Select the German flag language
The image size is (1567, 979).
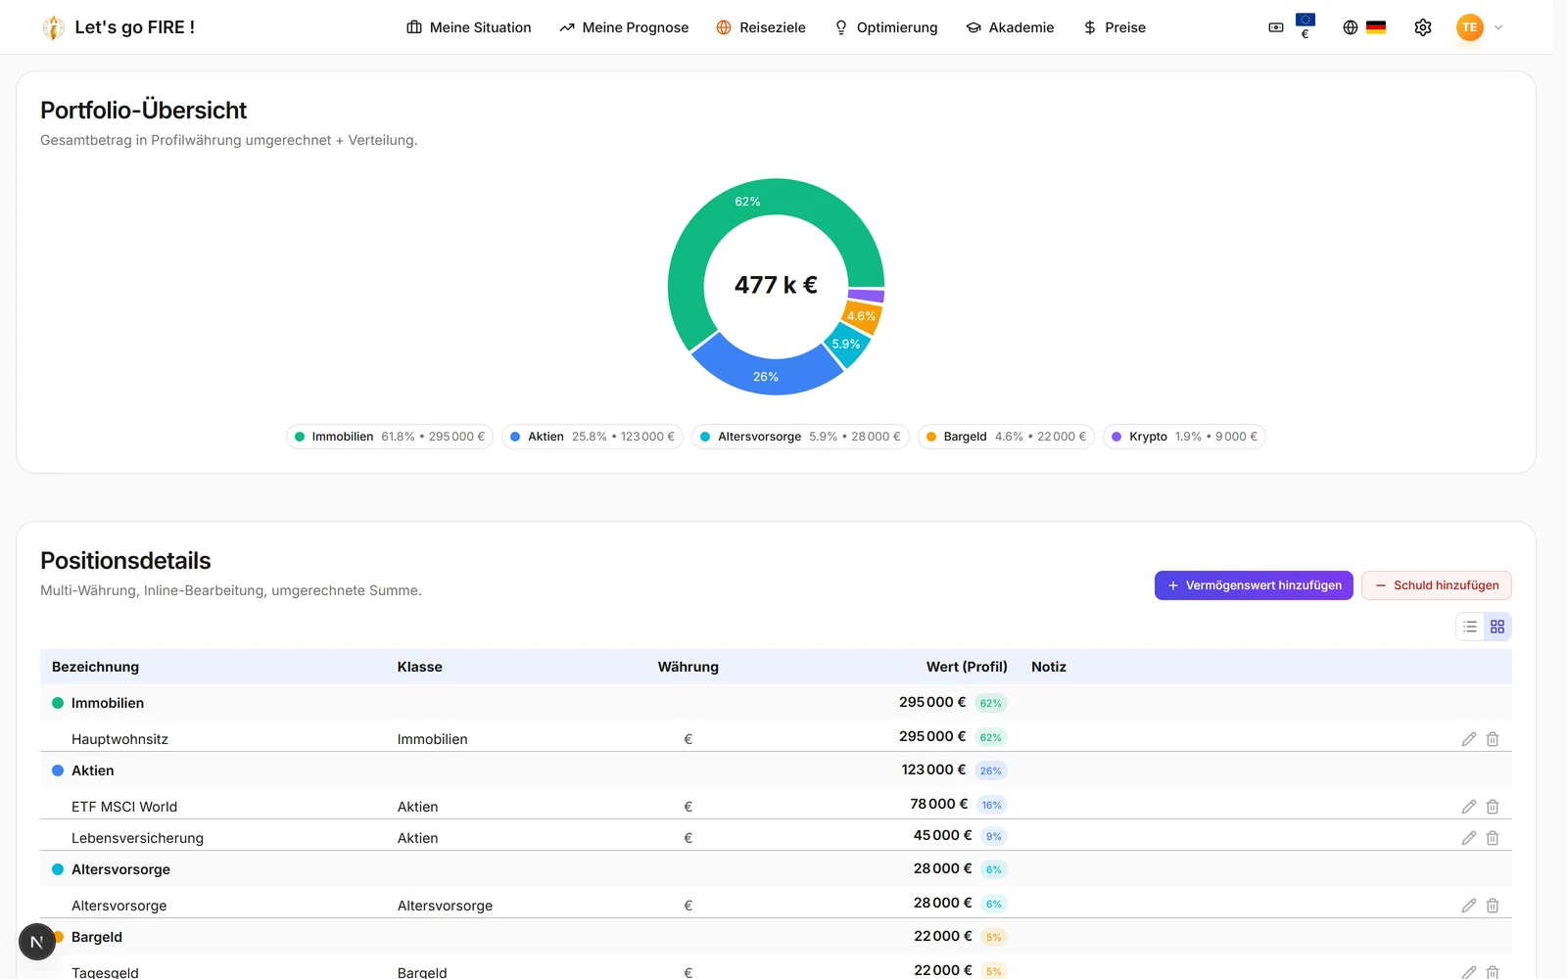coord(1376,27)
